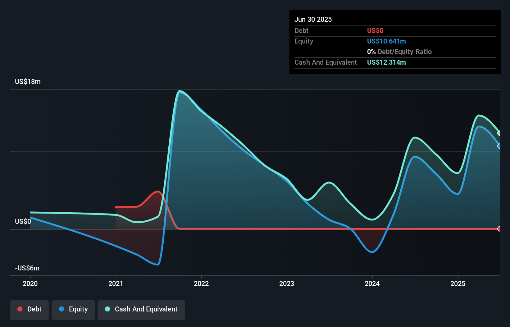Toggle the Equity series in legend
The width and height of the screenshot is (510, 327).
[73, 310]
